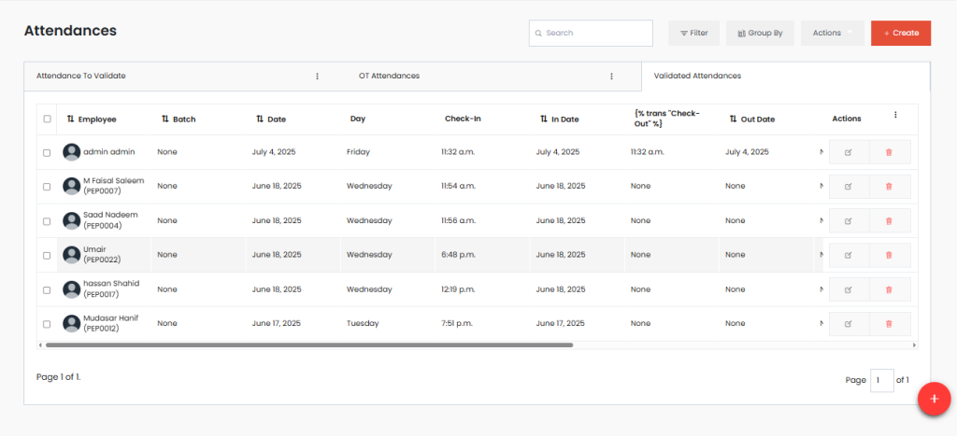
Task: Delete Mudasar Hanif attendance entry
Action: click(889, 324)
